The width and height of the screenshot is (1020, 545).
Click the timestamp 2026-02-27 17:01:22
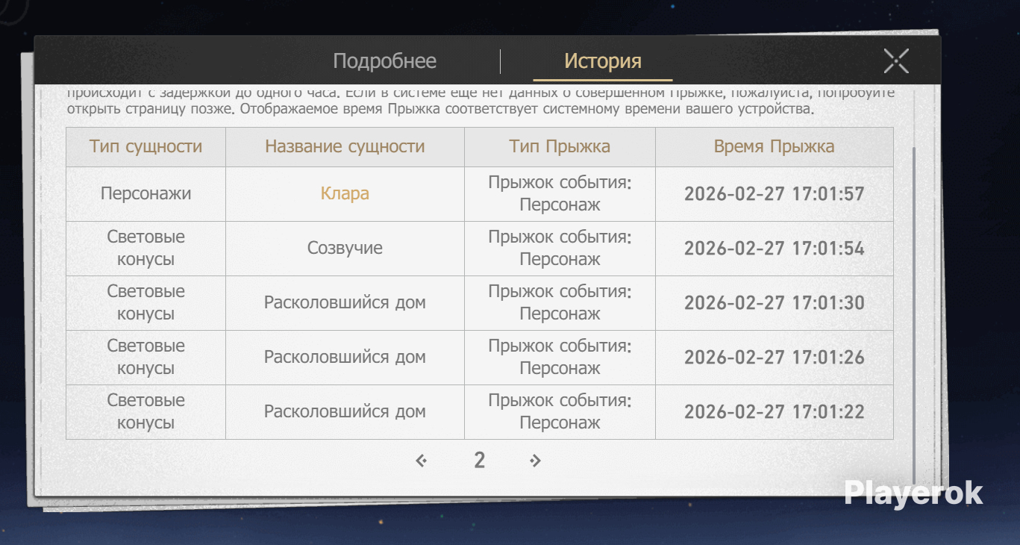coord(774,412)
